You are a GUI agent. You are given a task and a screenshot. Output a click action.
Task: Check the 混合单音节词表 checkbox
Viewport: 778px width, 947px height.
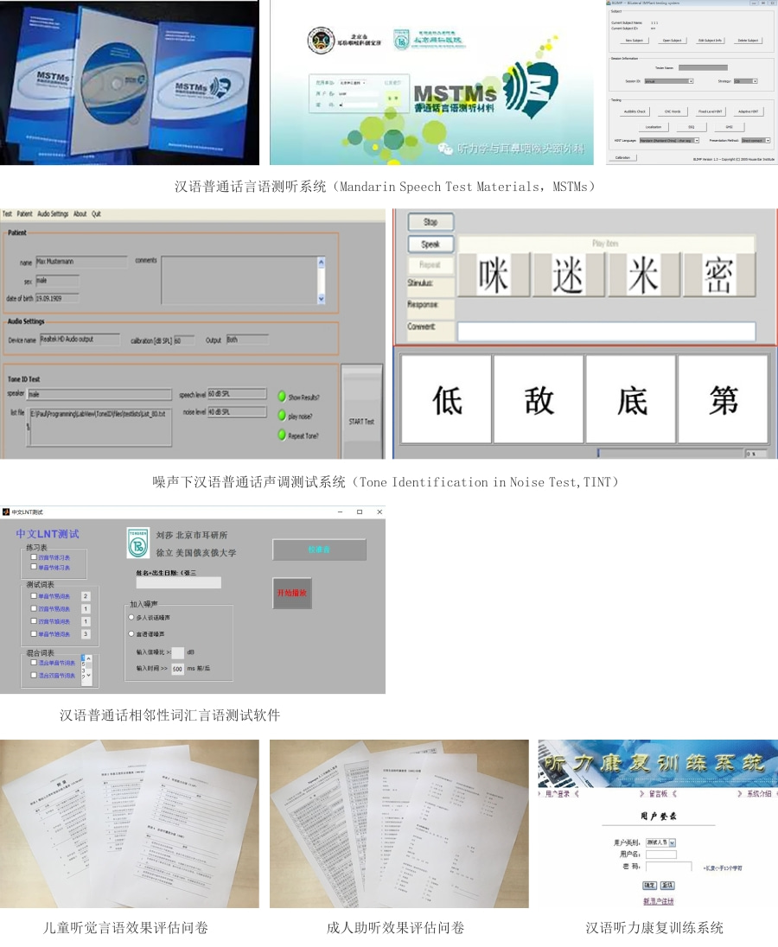(34, 663)
